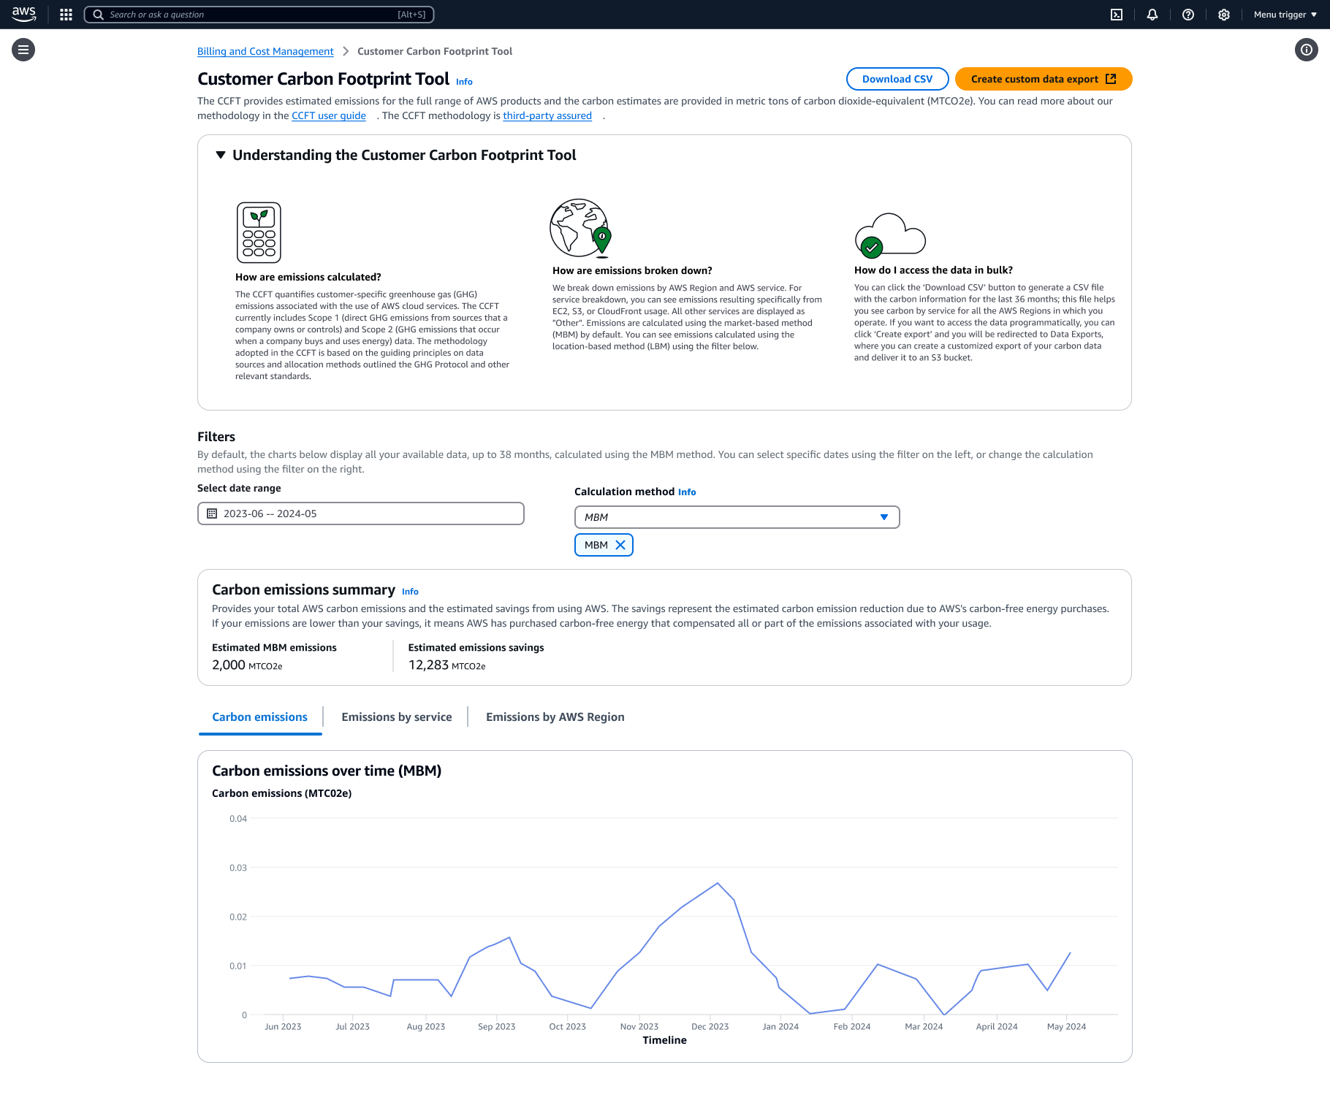This screenshot has height=1119, width=1330.
Task: Open the notifications bell icon
Action: (x=1152, y=15)
